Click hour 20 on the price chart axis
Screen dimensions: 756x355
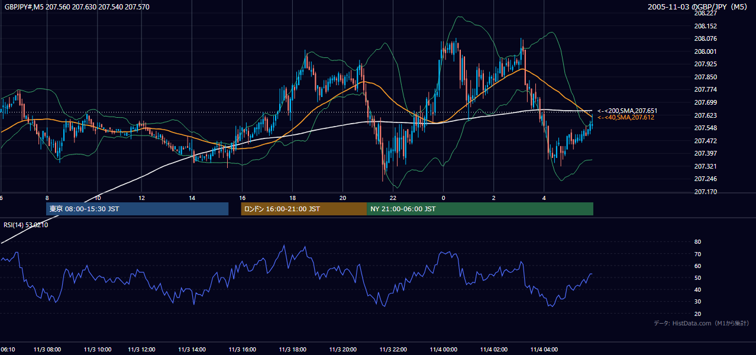[x=343, y=198]
